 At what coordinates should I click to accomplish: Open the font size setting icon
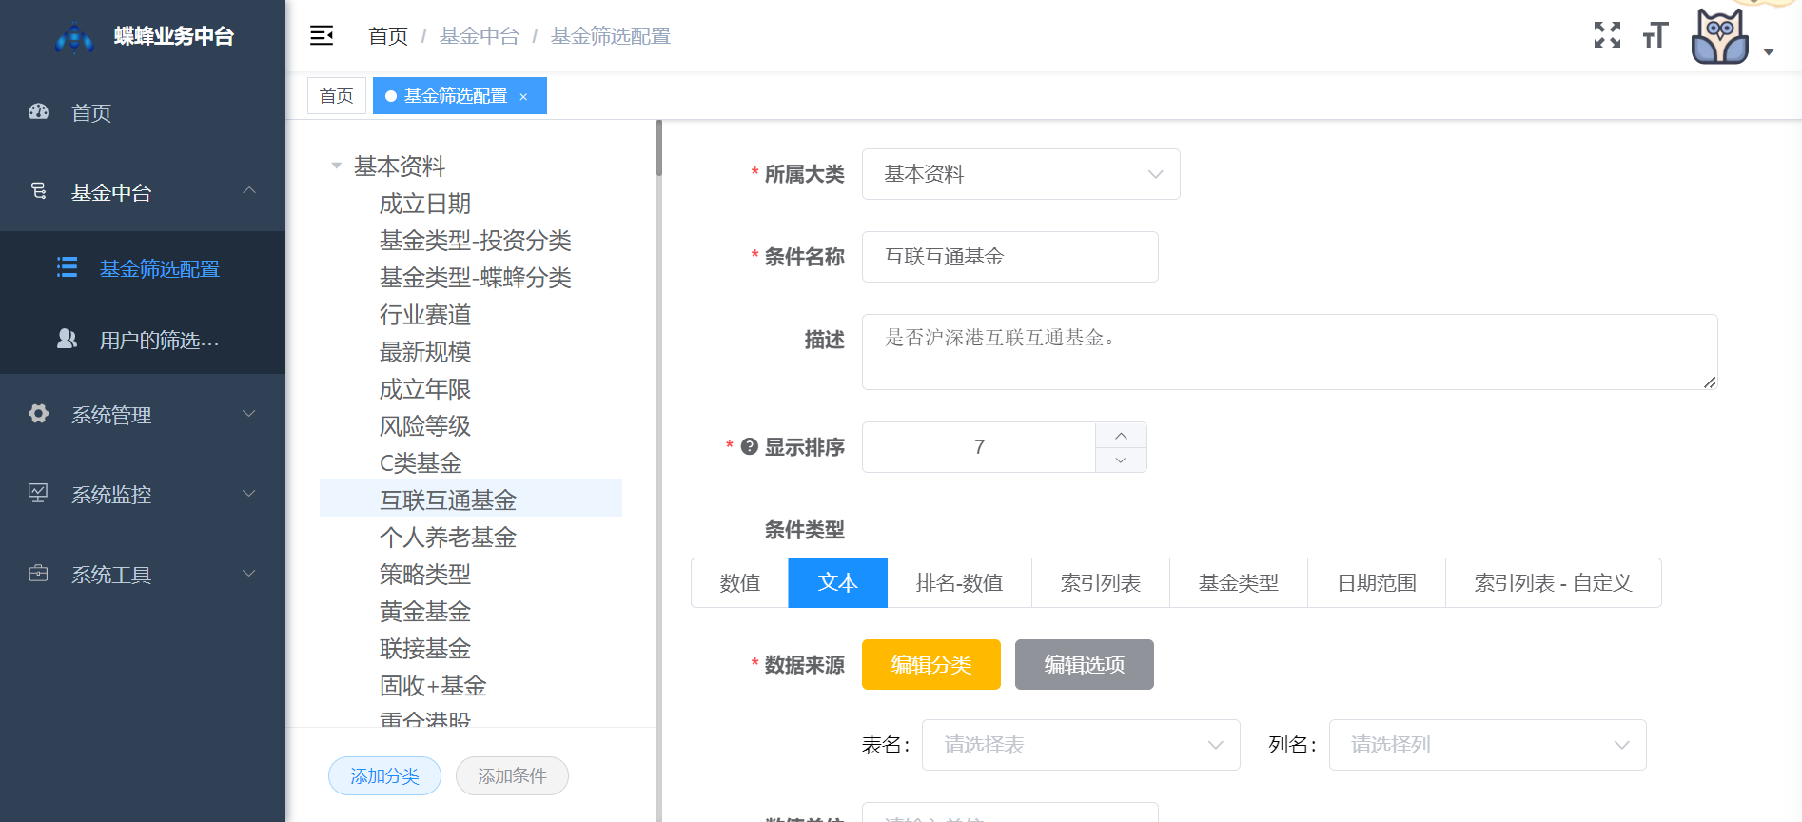pyautogui.click(x=1655, y=36)
